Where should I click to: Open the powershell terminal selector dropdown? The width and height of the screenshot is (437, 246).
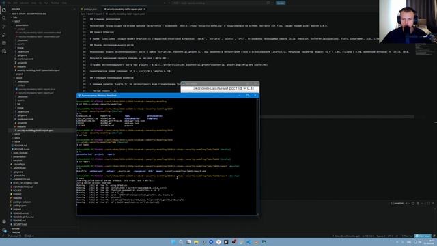397,204
